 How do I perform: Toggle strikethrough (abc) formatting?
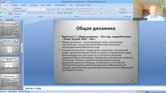(38, 13)
